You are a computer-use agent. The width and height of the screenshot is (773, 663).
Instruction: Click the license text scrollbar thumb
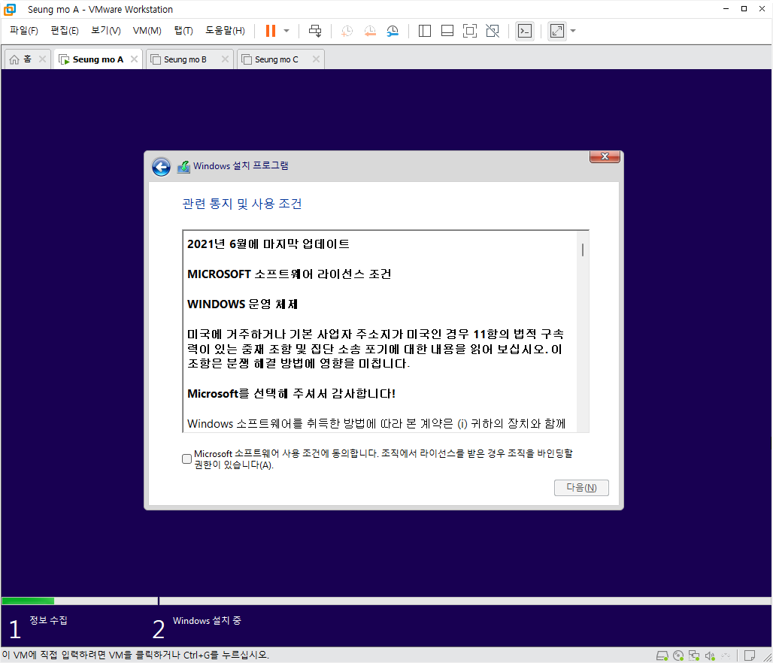(583, 250)
